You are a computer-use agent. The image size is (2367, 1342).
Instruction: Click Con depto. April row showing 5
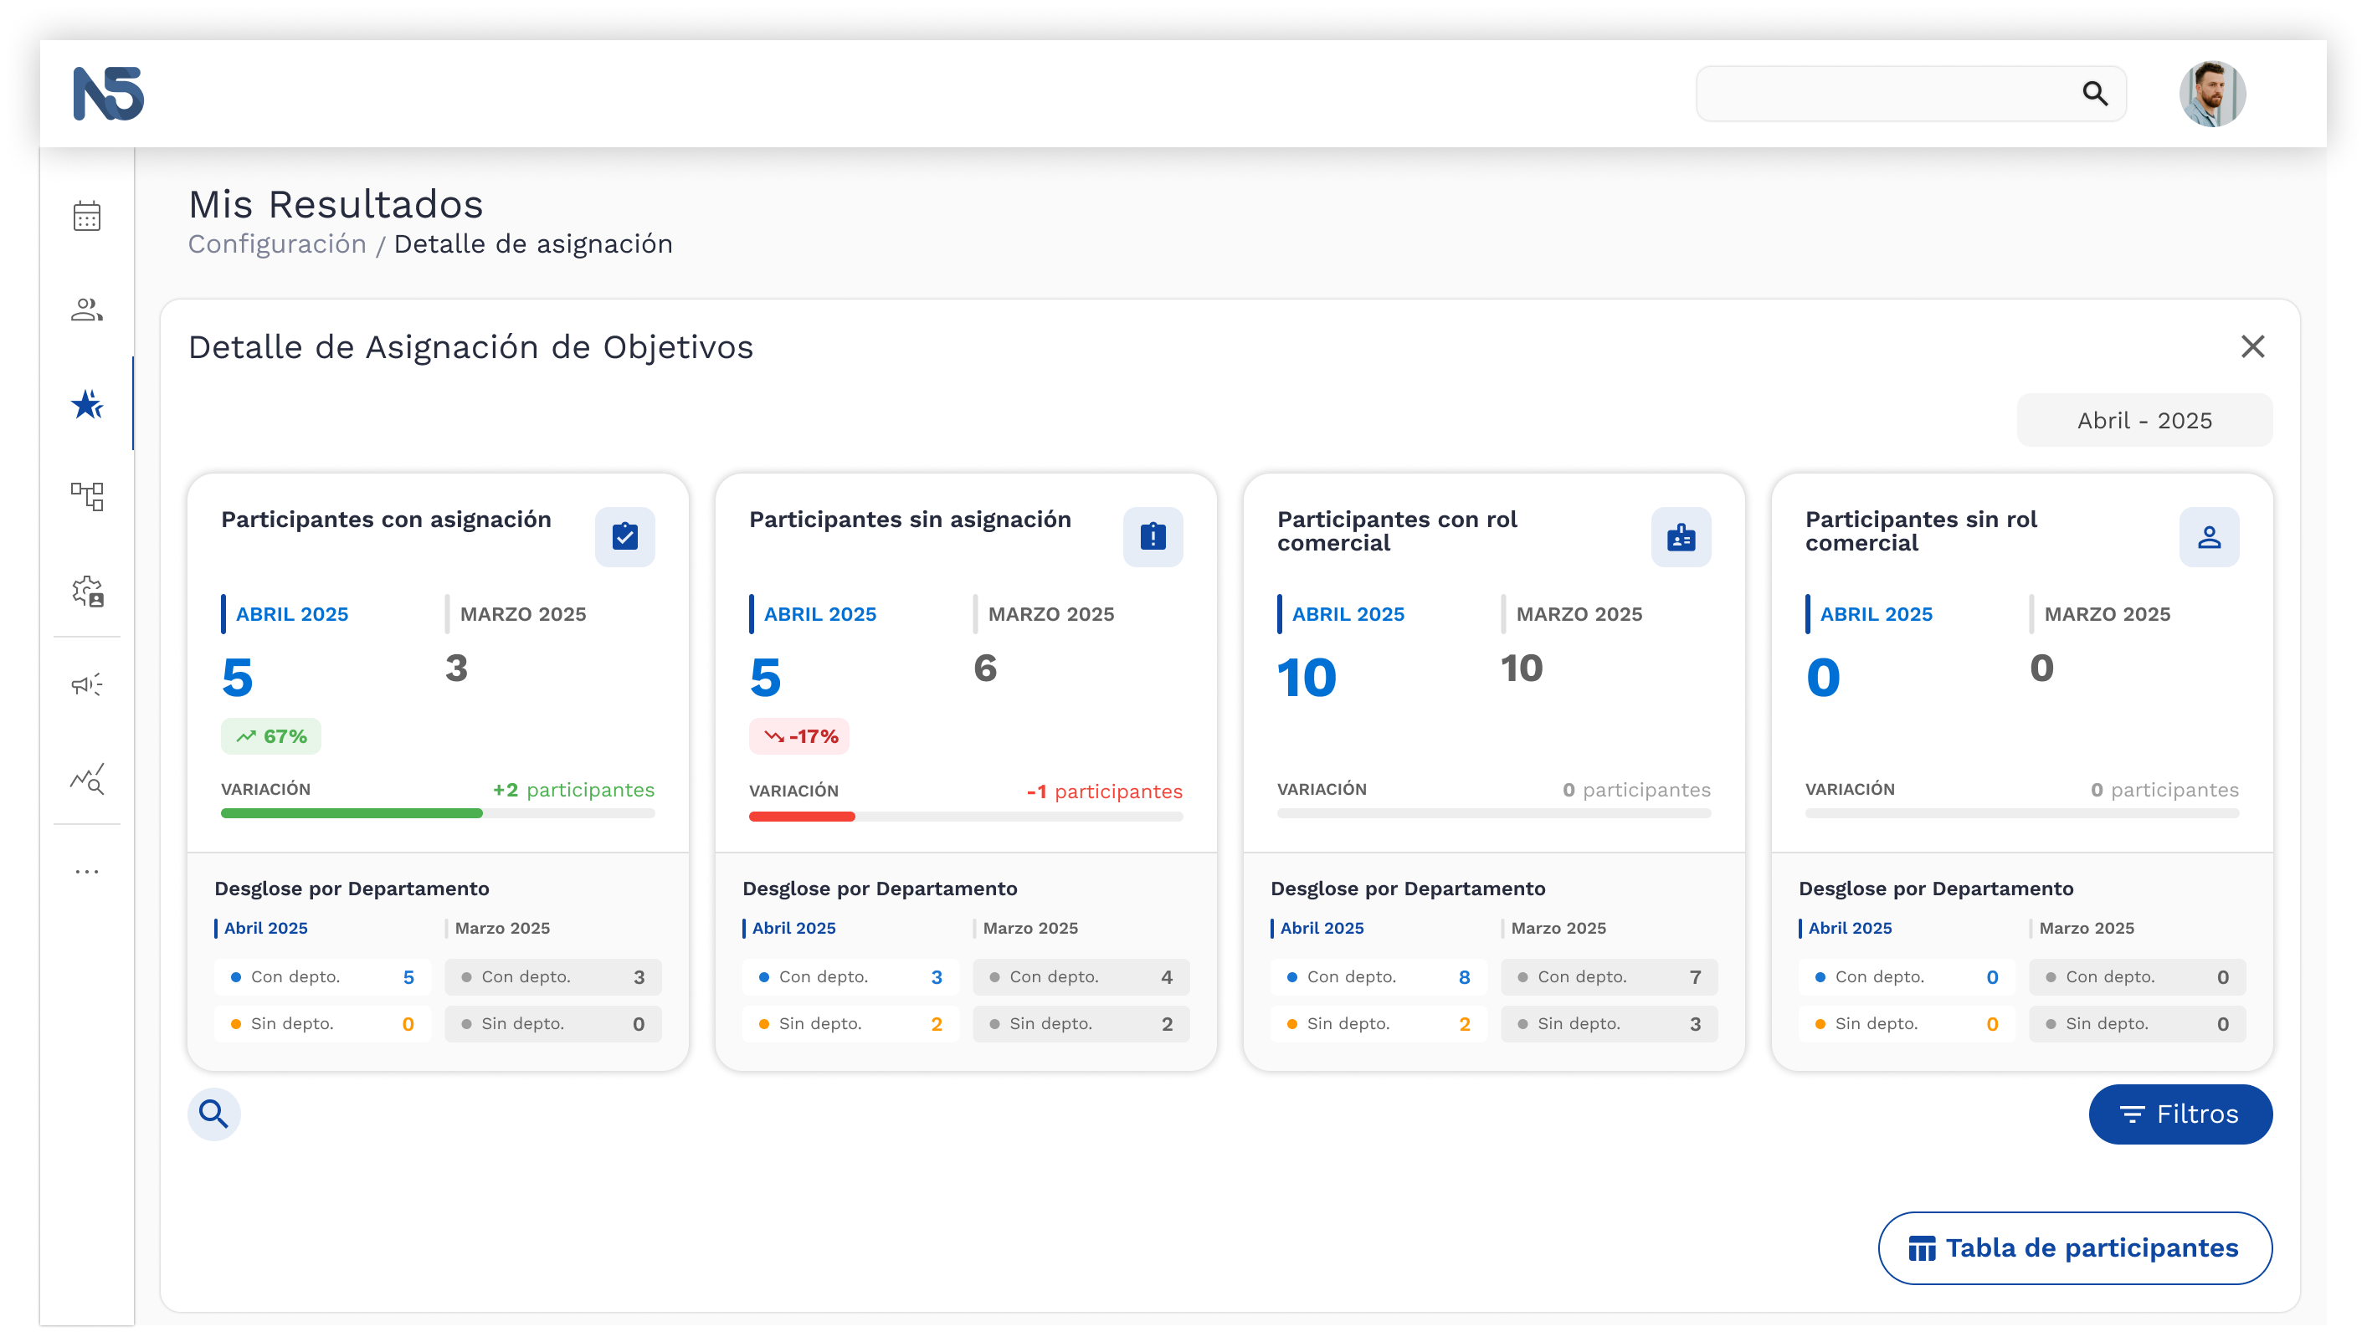point(321,976)
